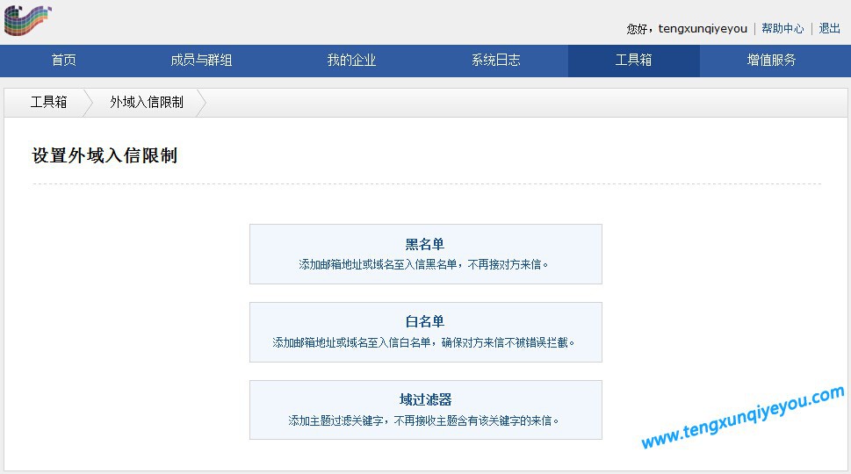Image resolution: width=851 pixels, height=474 pixels.
Task: Switch to 我的企业 tab
Action: tap(351, 61)
